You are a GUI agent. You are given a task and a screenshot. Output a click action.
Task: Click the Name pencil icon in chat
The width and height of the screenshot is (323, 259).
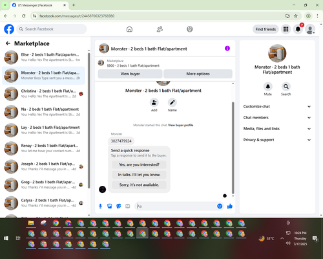(172, 102)
